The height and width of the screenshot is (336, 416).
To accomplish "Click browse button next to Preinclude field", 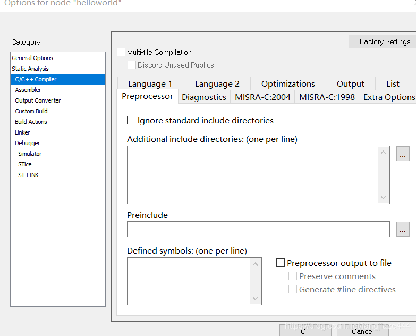I will pyautogui.click(x=403, y=229).
